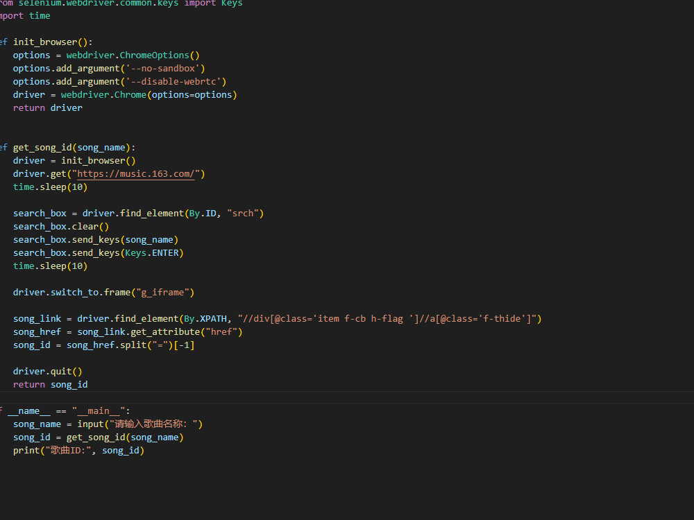This screenshot has width=694, height=520.
Task: Click the song_href.split("=")[-1] expression
Action: [130, 345]
